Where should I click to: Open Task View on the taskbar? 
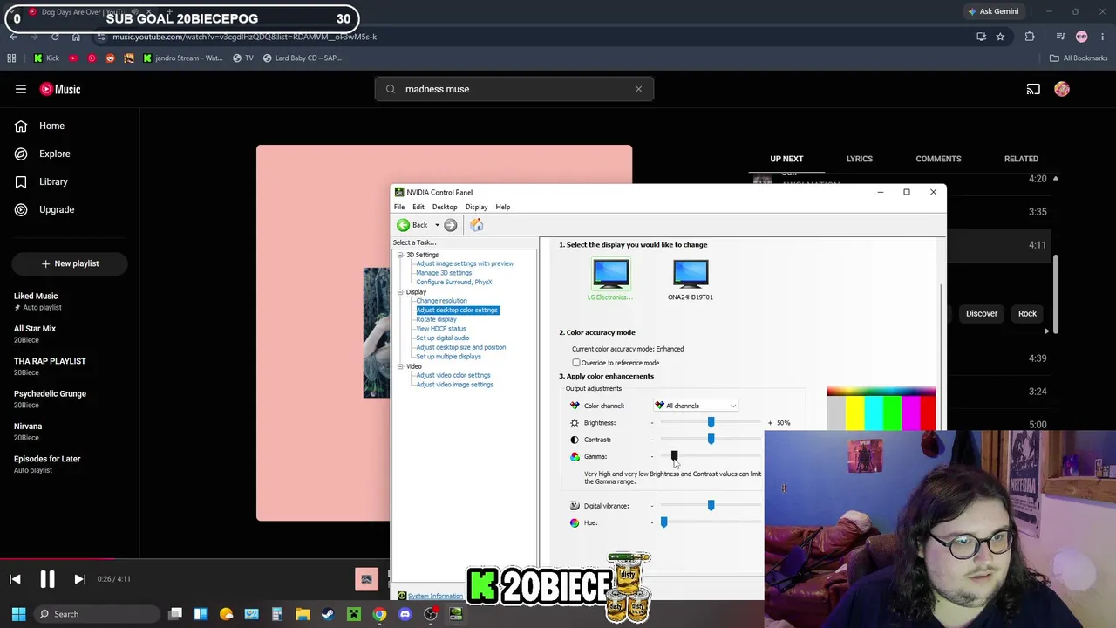[175, 614]
